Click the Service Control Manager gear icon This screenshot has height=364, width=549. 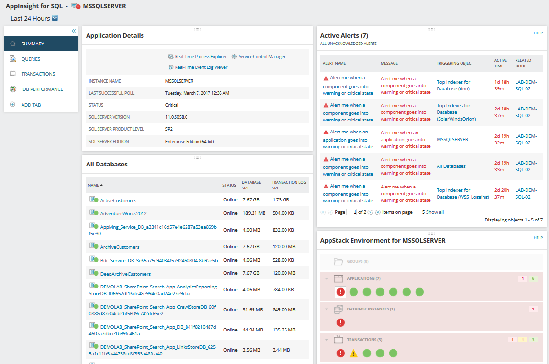click(234, 56)
